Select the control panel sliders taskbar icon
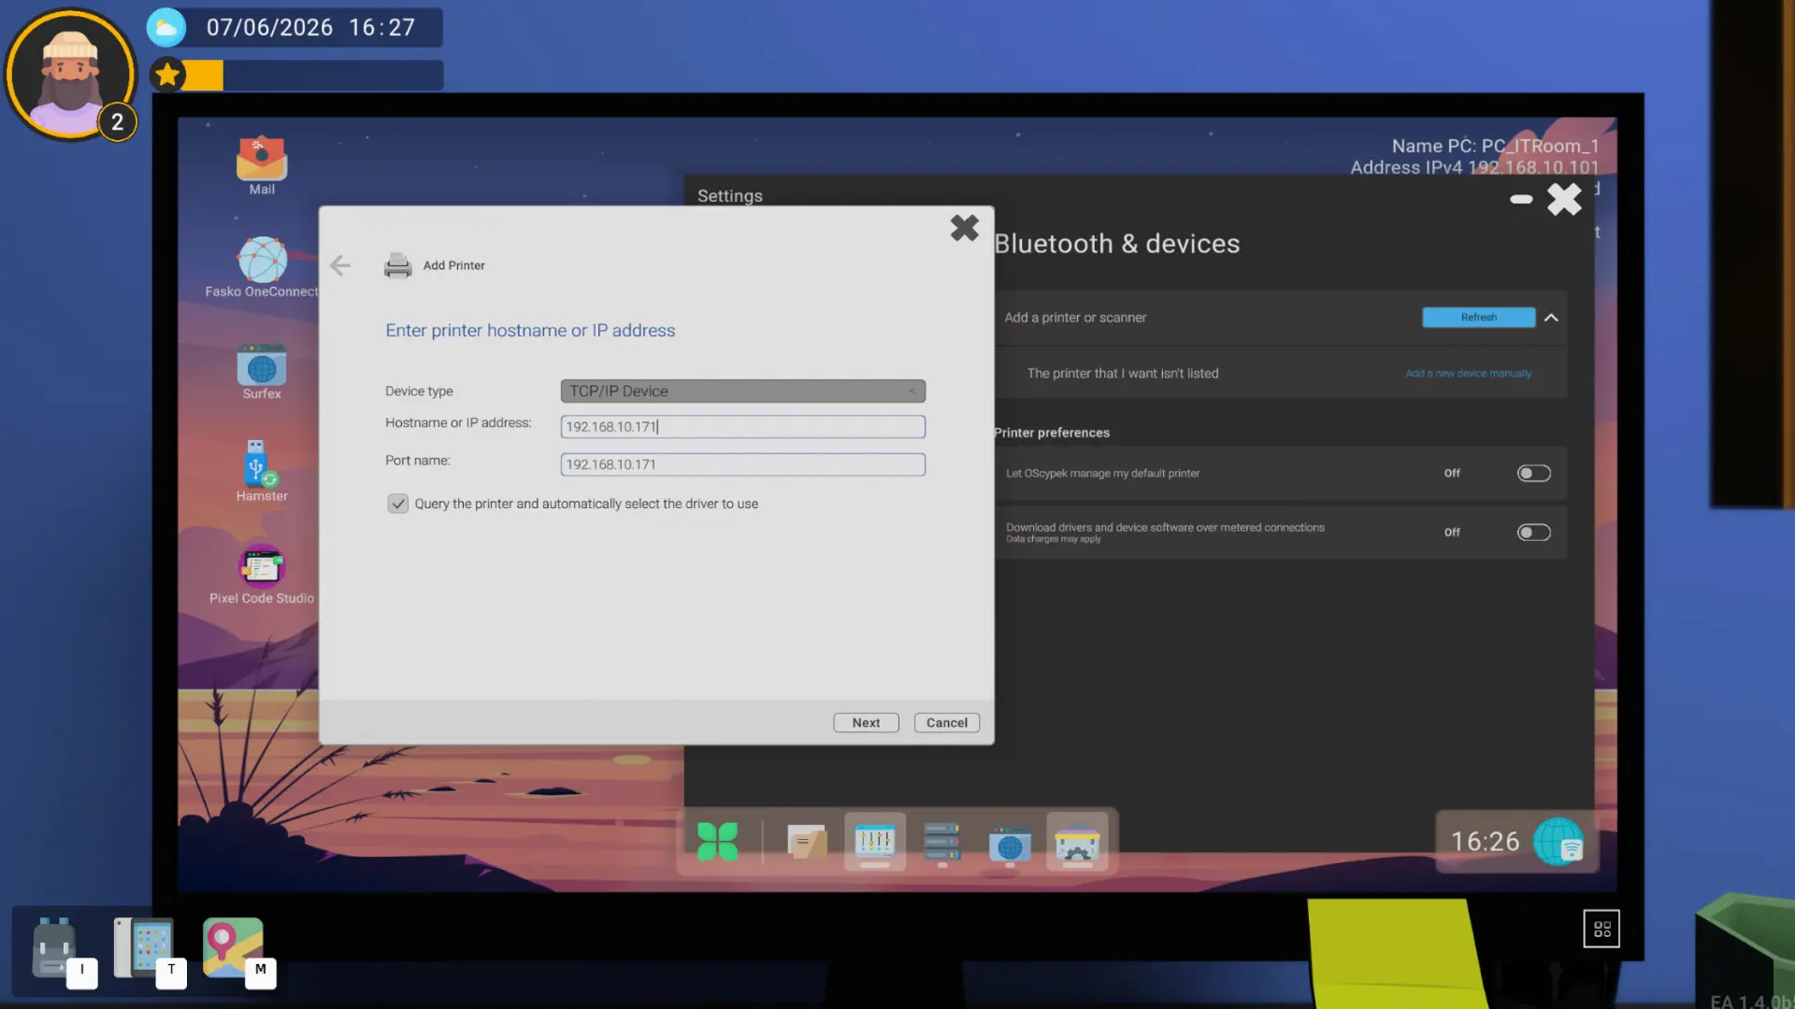 tap(875, 842)
